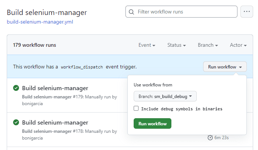Open the Actor filter dropdown

pyautogui.click(x=238, y=45)
